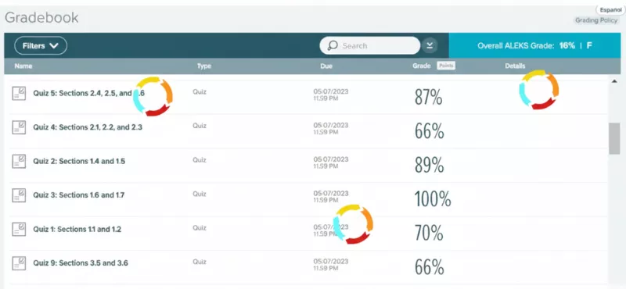Viewport: 626px width, 289px height.
Task: Click the Quiz 5 assignment icon
Action: (19, 93)
